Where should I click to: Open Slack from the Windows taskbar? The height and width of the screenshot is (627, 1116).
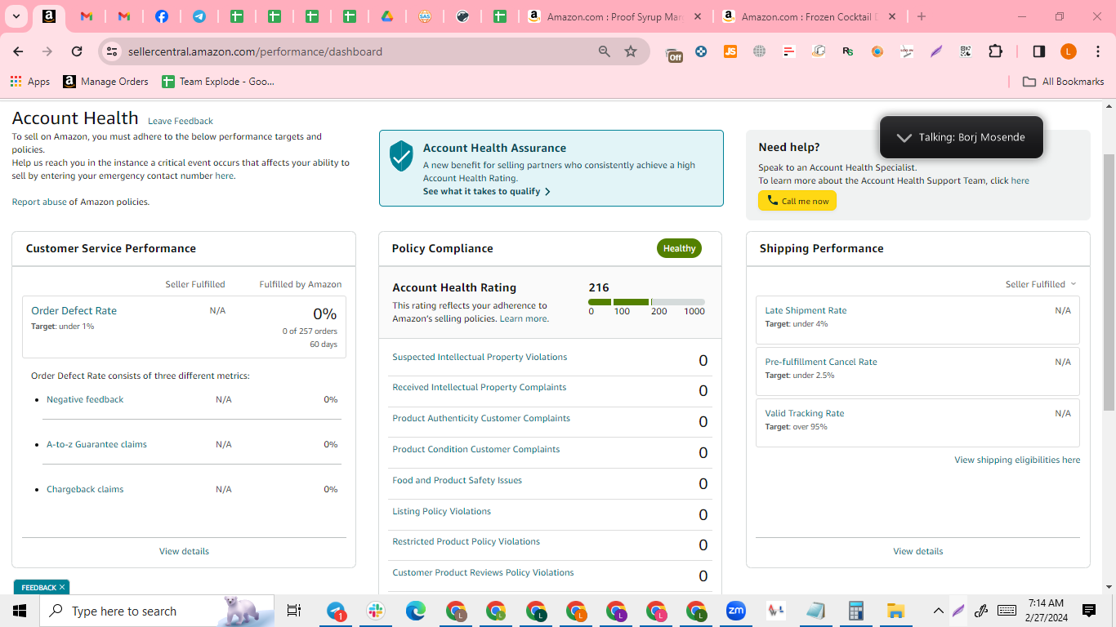(377, 611)
